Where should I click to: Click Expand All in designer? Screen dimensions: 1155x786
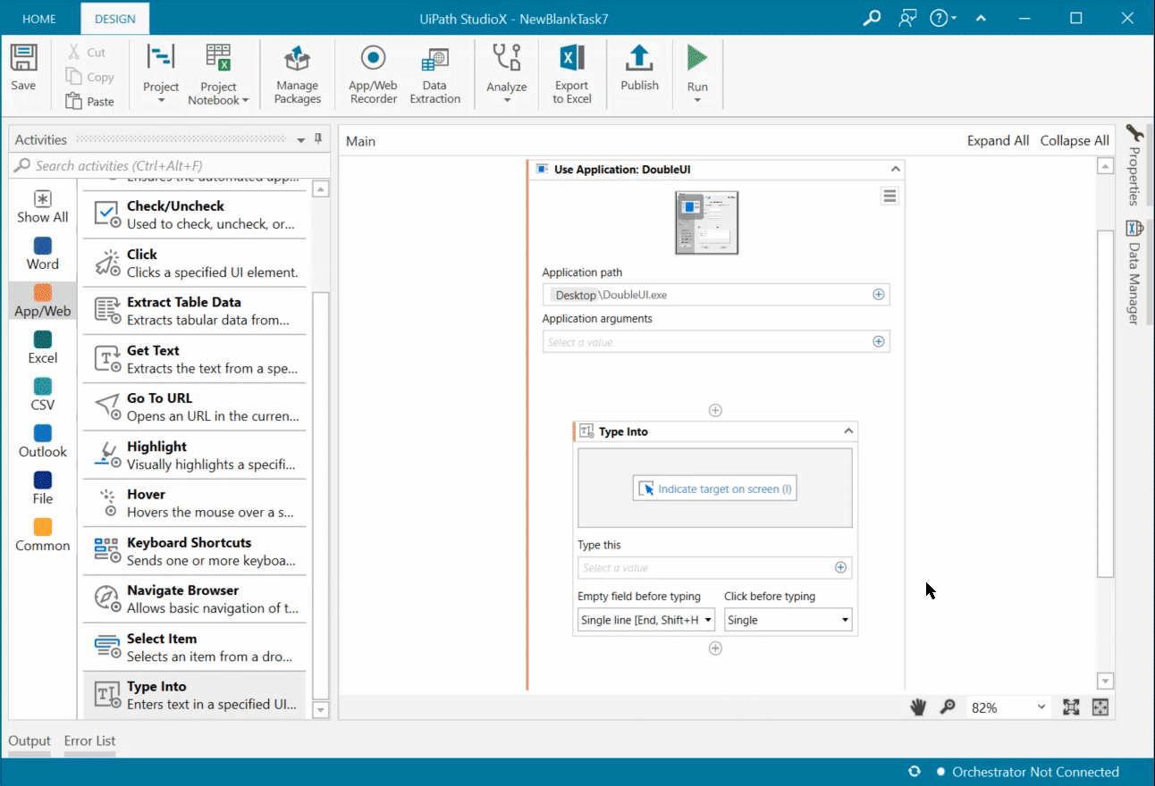(998, 140)
